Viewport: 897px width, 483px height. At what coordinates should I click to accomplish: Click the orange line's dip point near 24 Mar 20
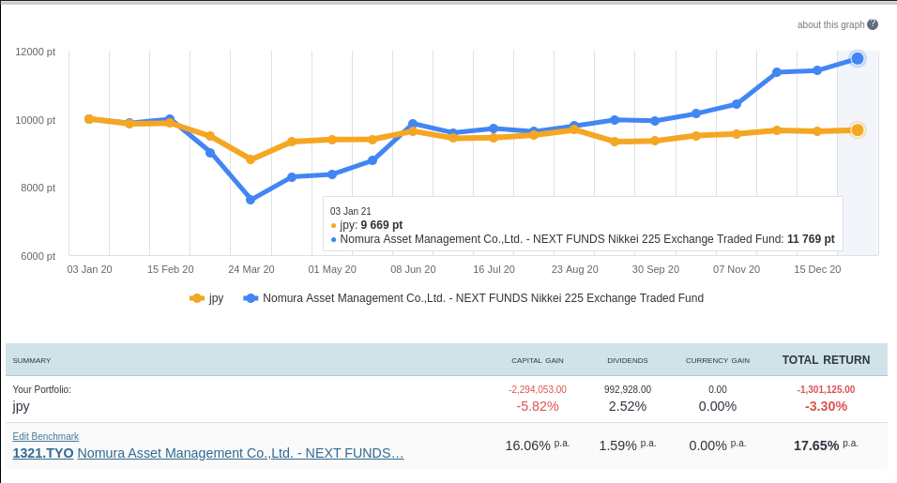pos(251,159)
